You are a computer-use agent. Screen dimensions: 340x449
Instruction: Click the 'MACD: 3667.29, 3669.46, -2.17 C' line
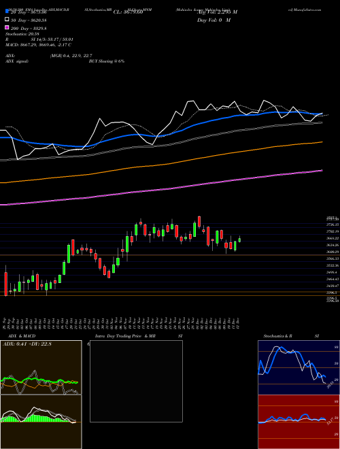tap(38, 45)
